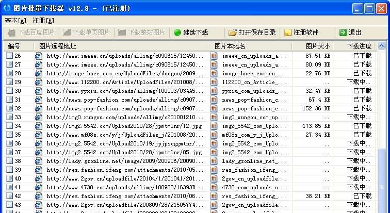Click the 80.09 KB size cell
Image resolution: width=390 pixels, height=213 pixels.
pos(318,64)
